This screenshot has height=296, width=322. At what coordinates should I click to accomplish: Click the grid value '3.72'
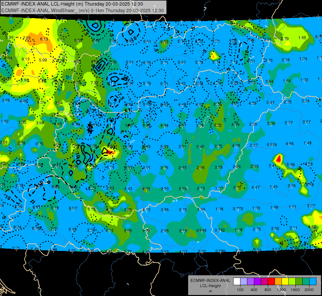(x=237, y=187)
